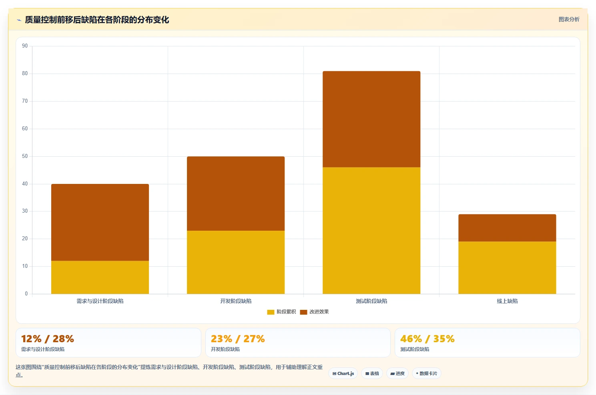Click the yellow bar segment for 线上缺陷
Image resolution: width=596 pixels, height=395 pixels.
click(x=507, y=268)
